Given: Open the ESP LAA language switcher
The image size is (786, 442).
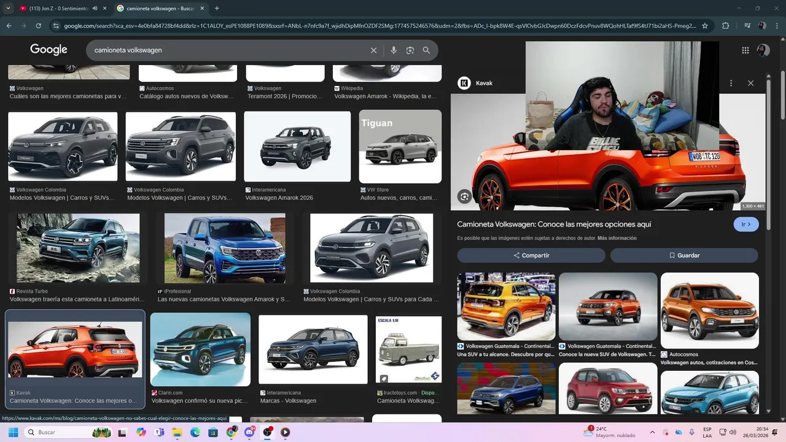Looking at the screenshot, I should [707, 432].
